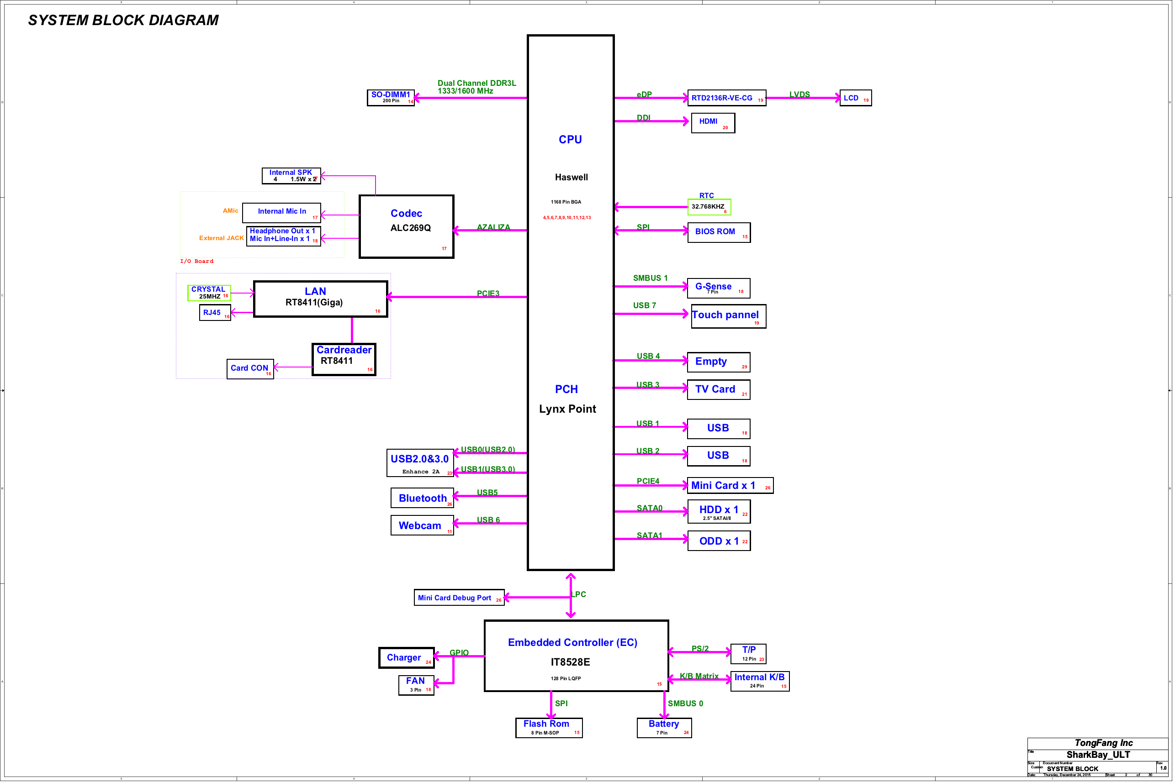The image size is (1175, 782).
Task: Click the TV Card block
Action: (718, 389)
